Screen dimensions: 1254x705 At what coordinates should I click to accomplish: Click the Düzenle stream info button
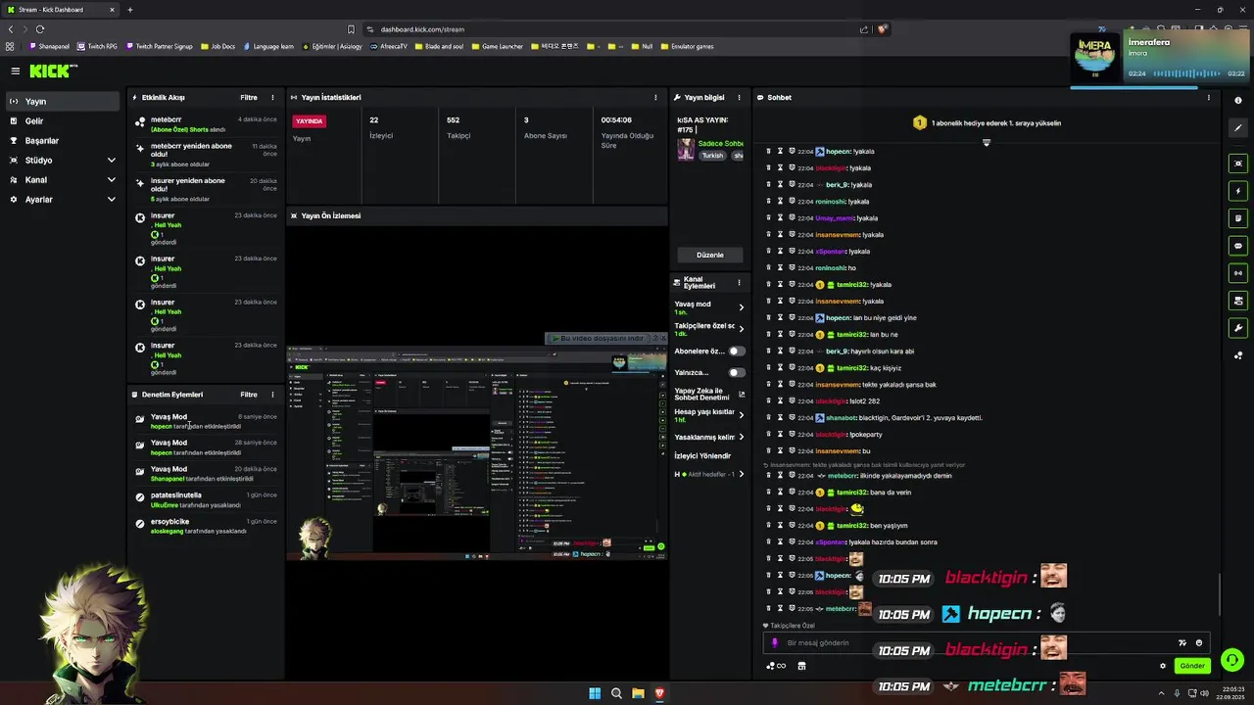click(x=709, y=255)
